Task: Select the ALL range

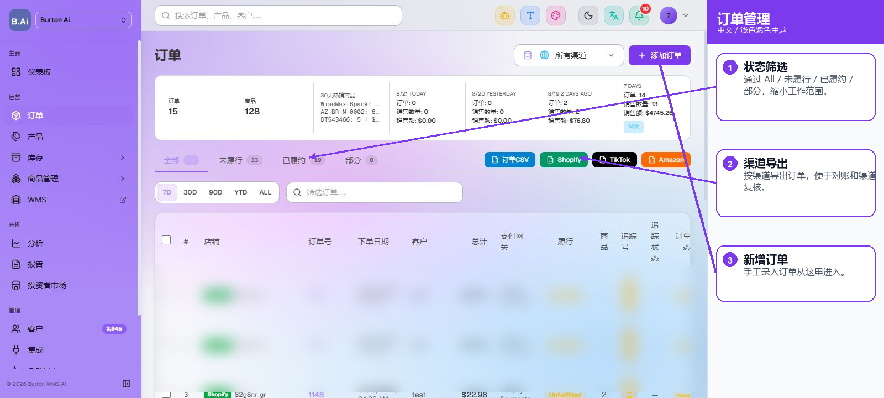Action: (x=265, y=192)
